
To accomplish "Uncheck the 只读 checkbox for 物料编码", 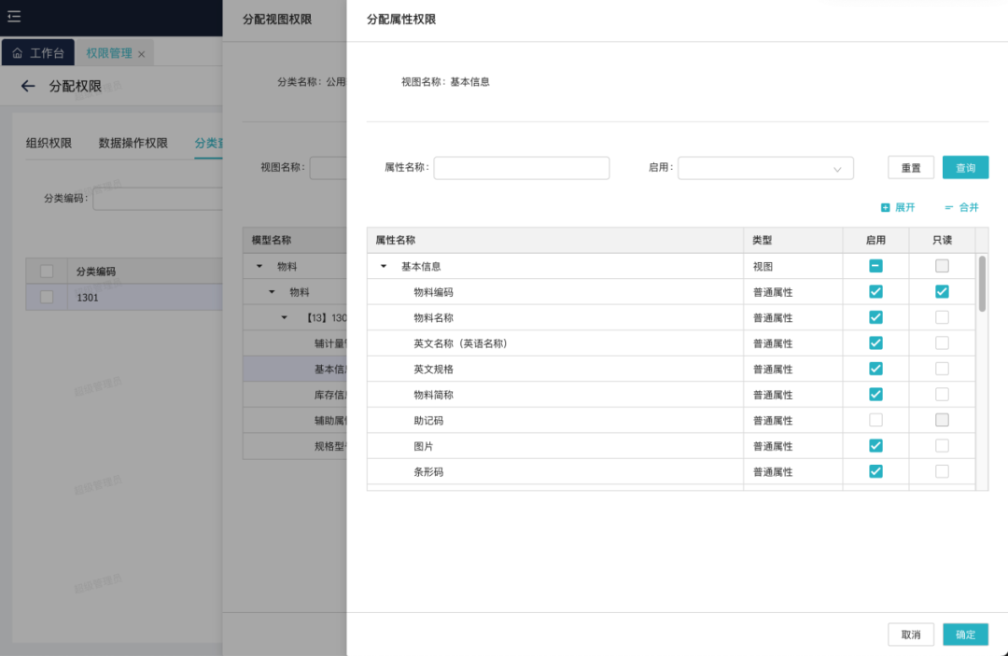I will pos(942,292).
